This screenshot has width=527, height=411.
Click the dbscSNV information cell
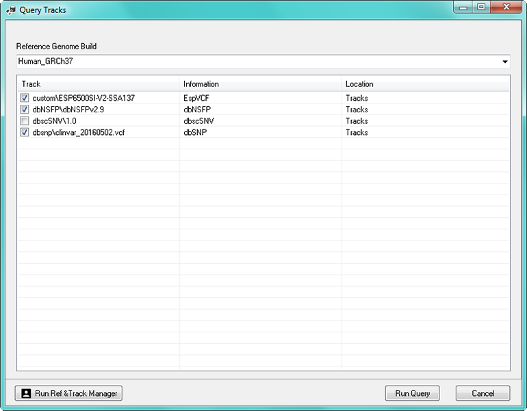tap(198, 121)
